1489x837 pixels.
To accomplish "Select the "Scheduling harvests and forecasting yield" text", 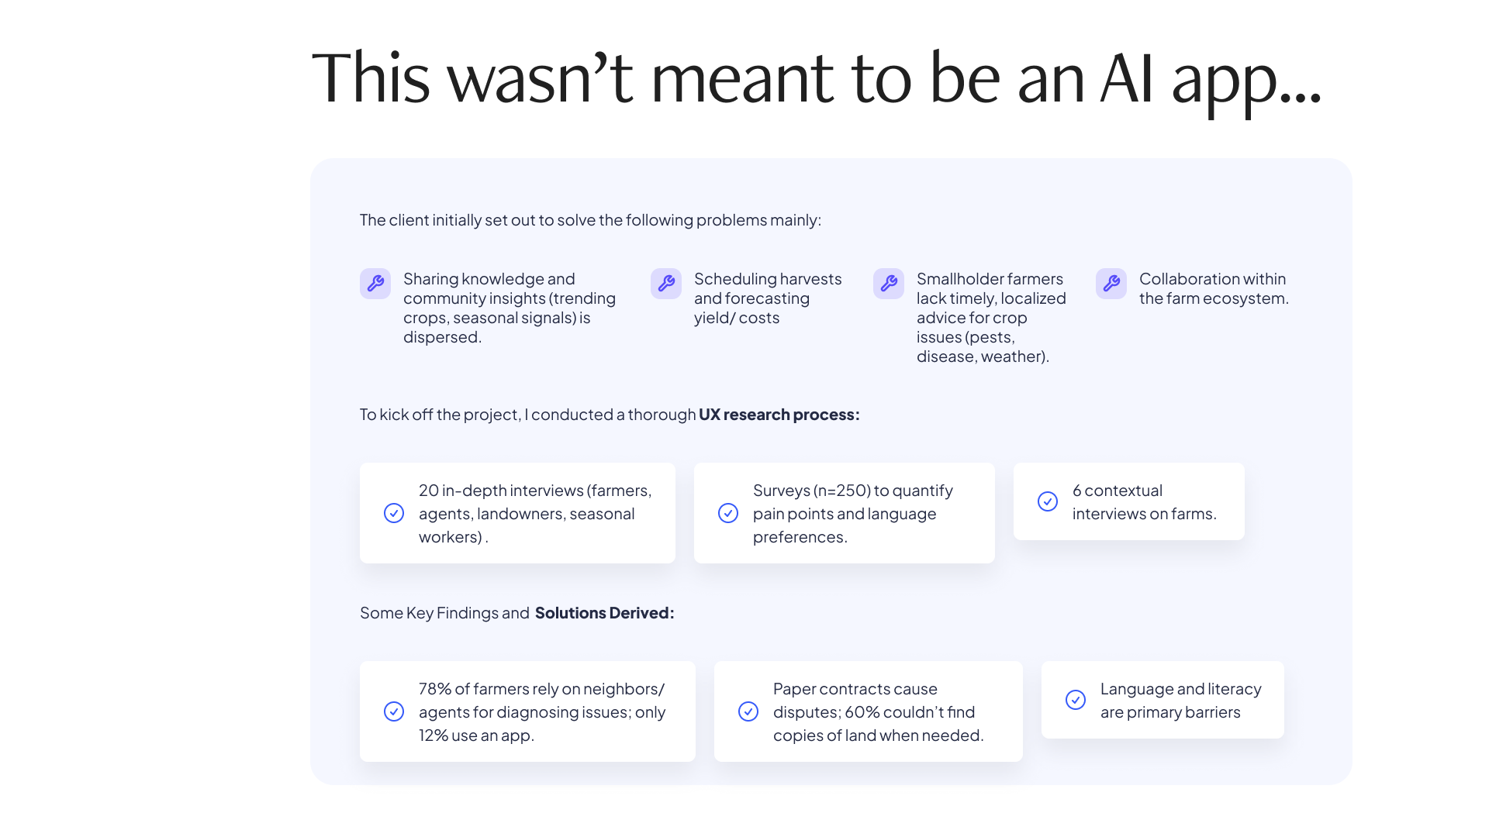I will (x=767, y=298).
